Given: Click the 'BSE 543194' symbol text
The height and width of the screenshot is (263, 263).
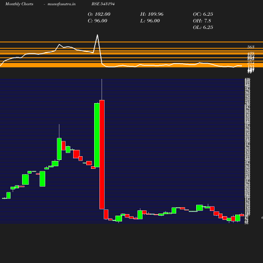Looking at the screenshot, I should [103, 4].
